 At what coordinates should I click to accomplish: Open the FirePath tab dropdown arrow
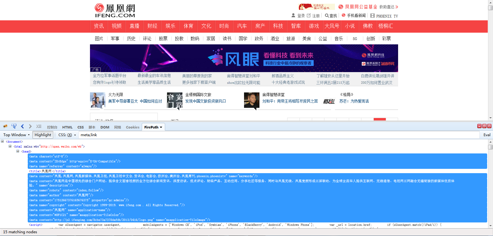pyautogui.click(x=161, y=127)
